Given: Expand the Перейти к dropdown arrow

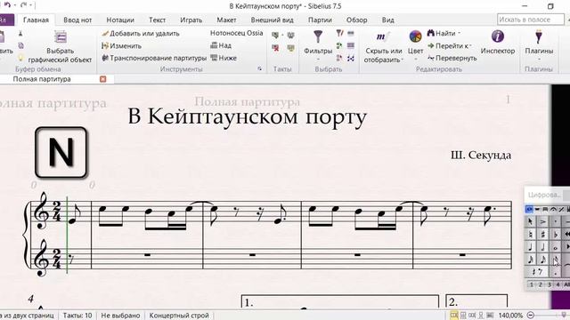Looking at the screenshot, I should (470, 45).
